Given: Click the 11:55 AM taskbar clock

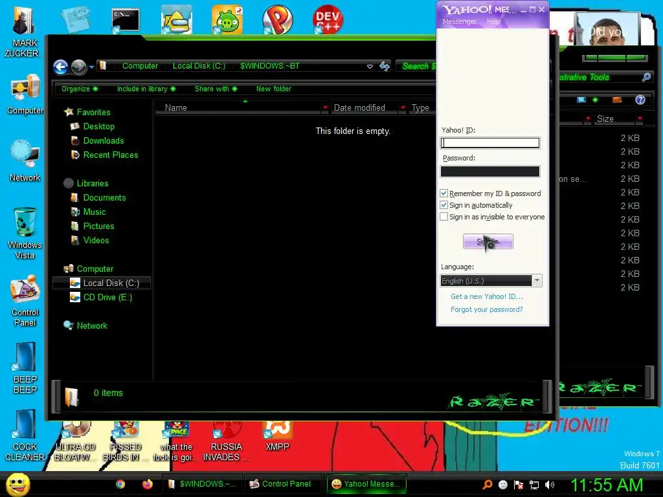Looking at the screenshot, I should pyautogui.click(x=606, y=484).
